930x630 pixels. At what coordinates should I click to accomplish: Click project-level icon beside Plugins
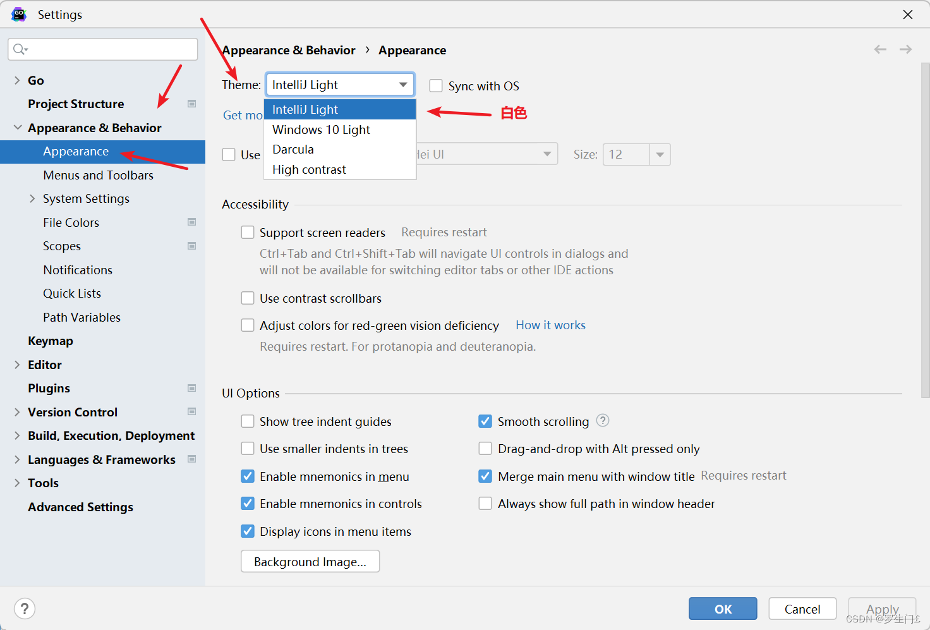click(x=192, y=388)
